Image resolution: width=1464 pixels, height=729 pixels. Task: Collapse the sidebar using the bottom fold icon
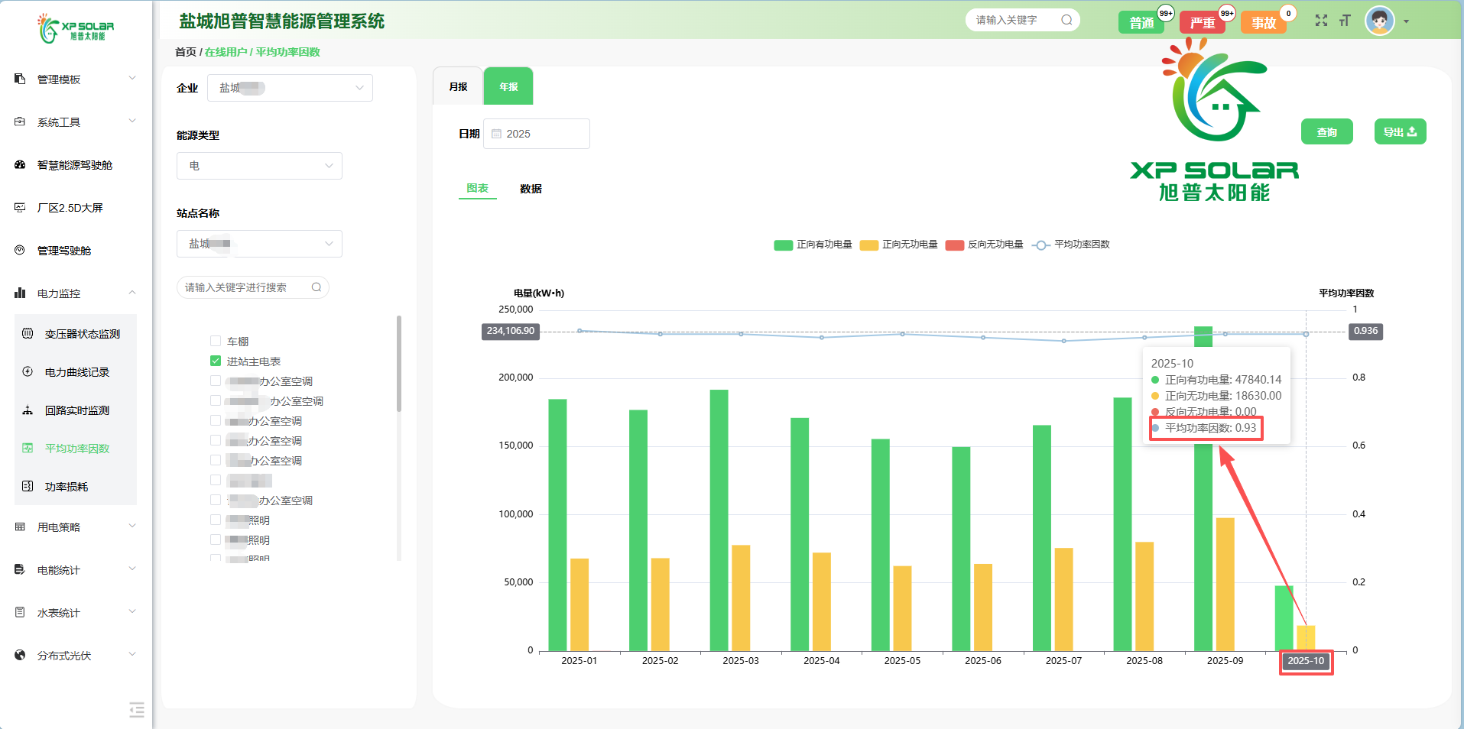[x=137, y=710]
